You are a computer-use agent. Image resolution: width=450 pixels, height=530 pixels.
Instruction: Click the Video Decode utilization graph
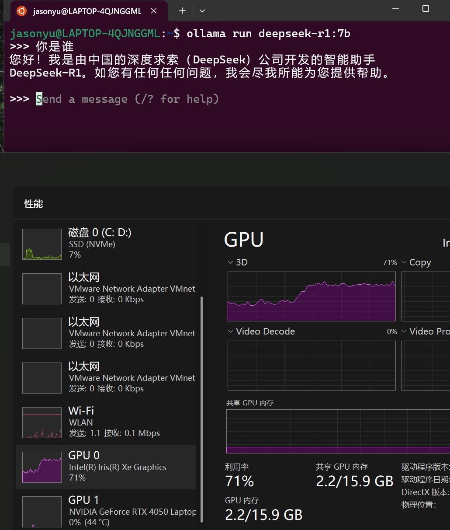(312, 366)
